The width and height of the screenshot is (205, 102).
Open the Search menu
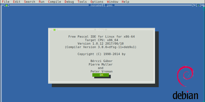click(29, 2)
